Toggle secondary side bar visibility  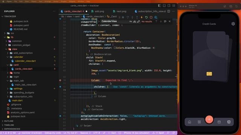click(169, 6)
